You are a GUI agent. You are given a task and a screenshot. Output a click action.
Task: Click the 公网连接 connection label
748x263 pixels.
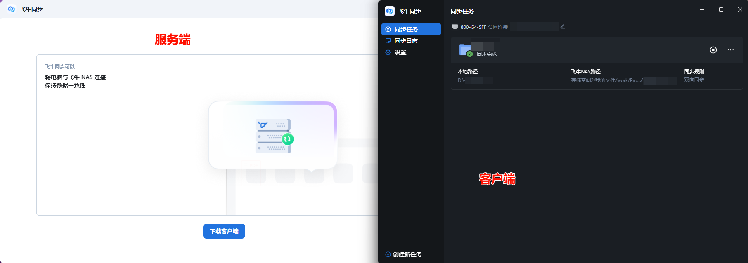[498, 27]
